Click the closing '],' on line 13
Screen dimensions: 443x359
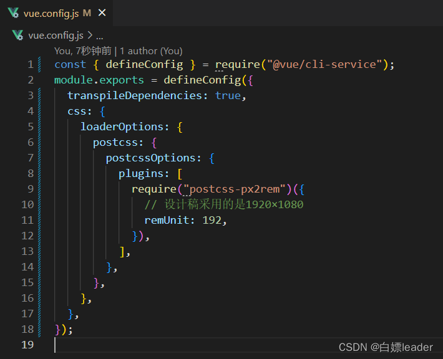pyautogui.click(x=125, y=251)
